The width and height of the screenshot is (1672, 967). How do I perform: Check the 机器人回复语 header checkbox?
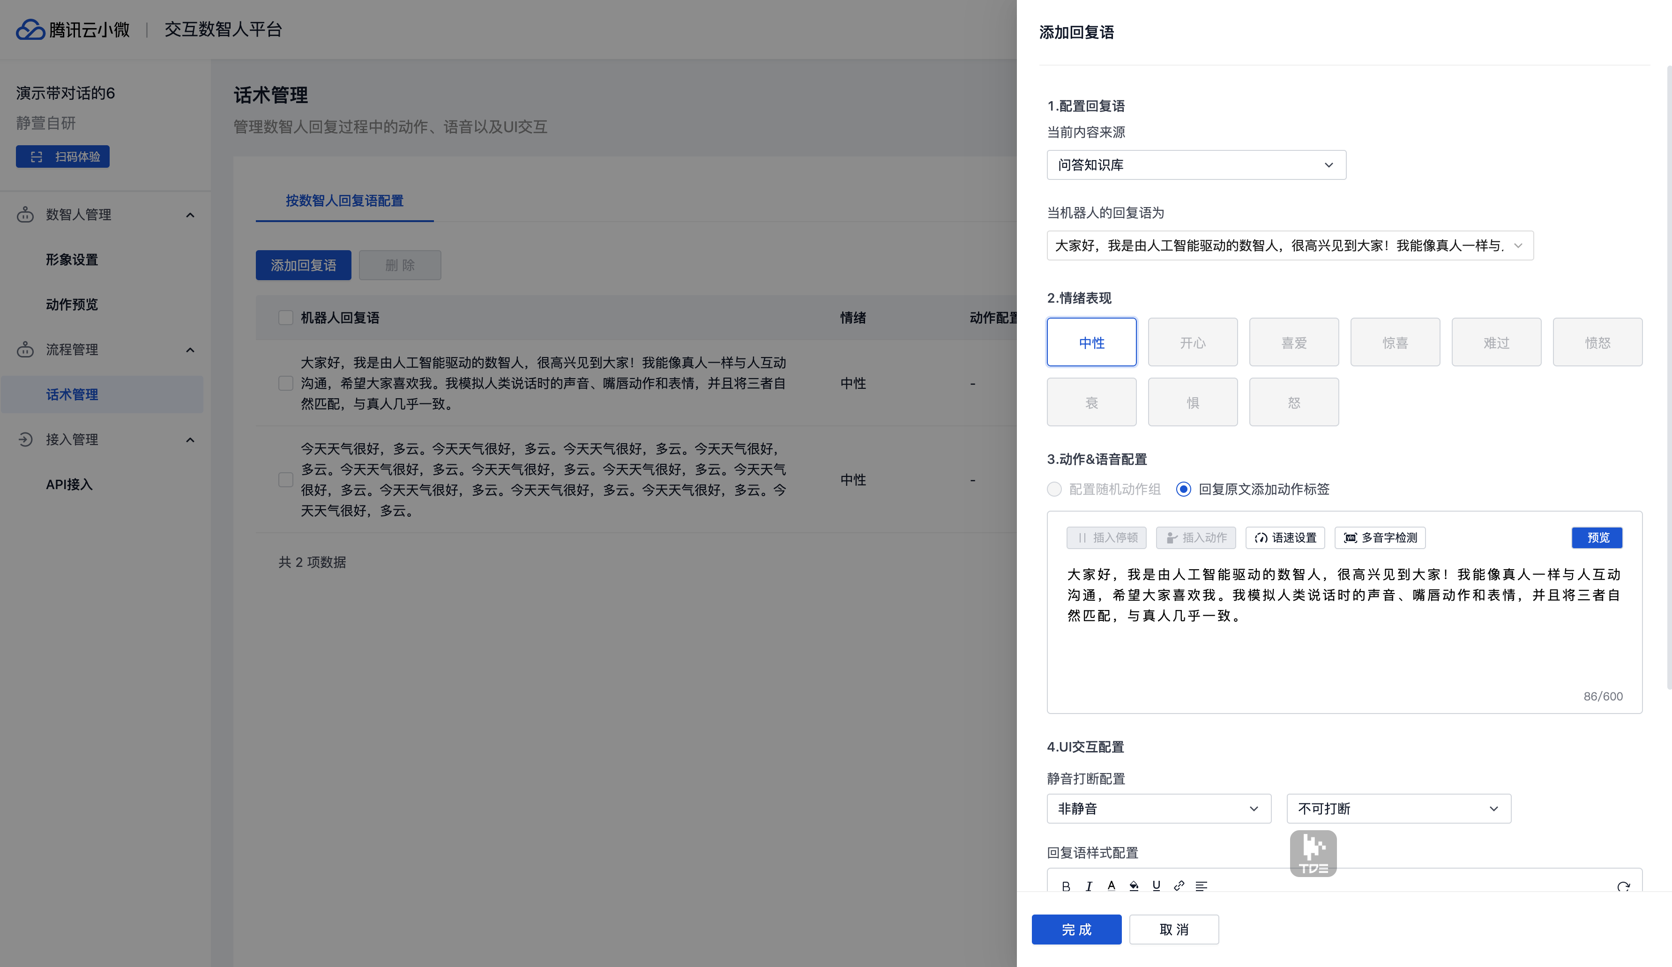coord(286,318)
